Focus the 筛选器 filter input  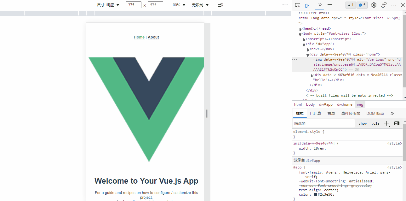(x=324, y=123)
